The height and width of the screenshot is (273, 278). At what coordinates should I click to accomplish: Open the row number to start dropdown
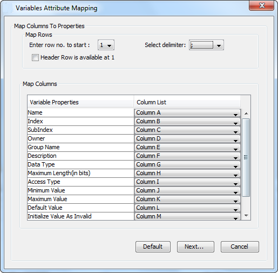106,45
